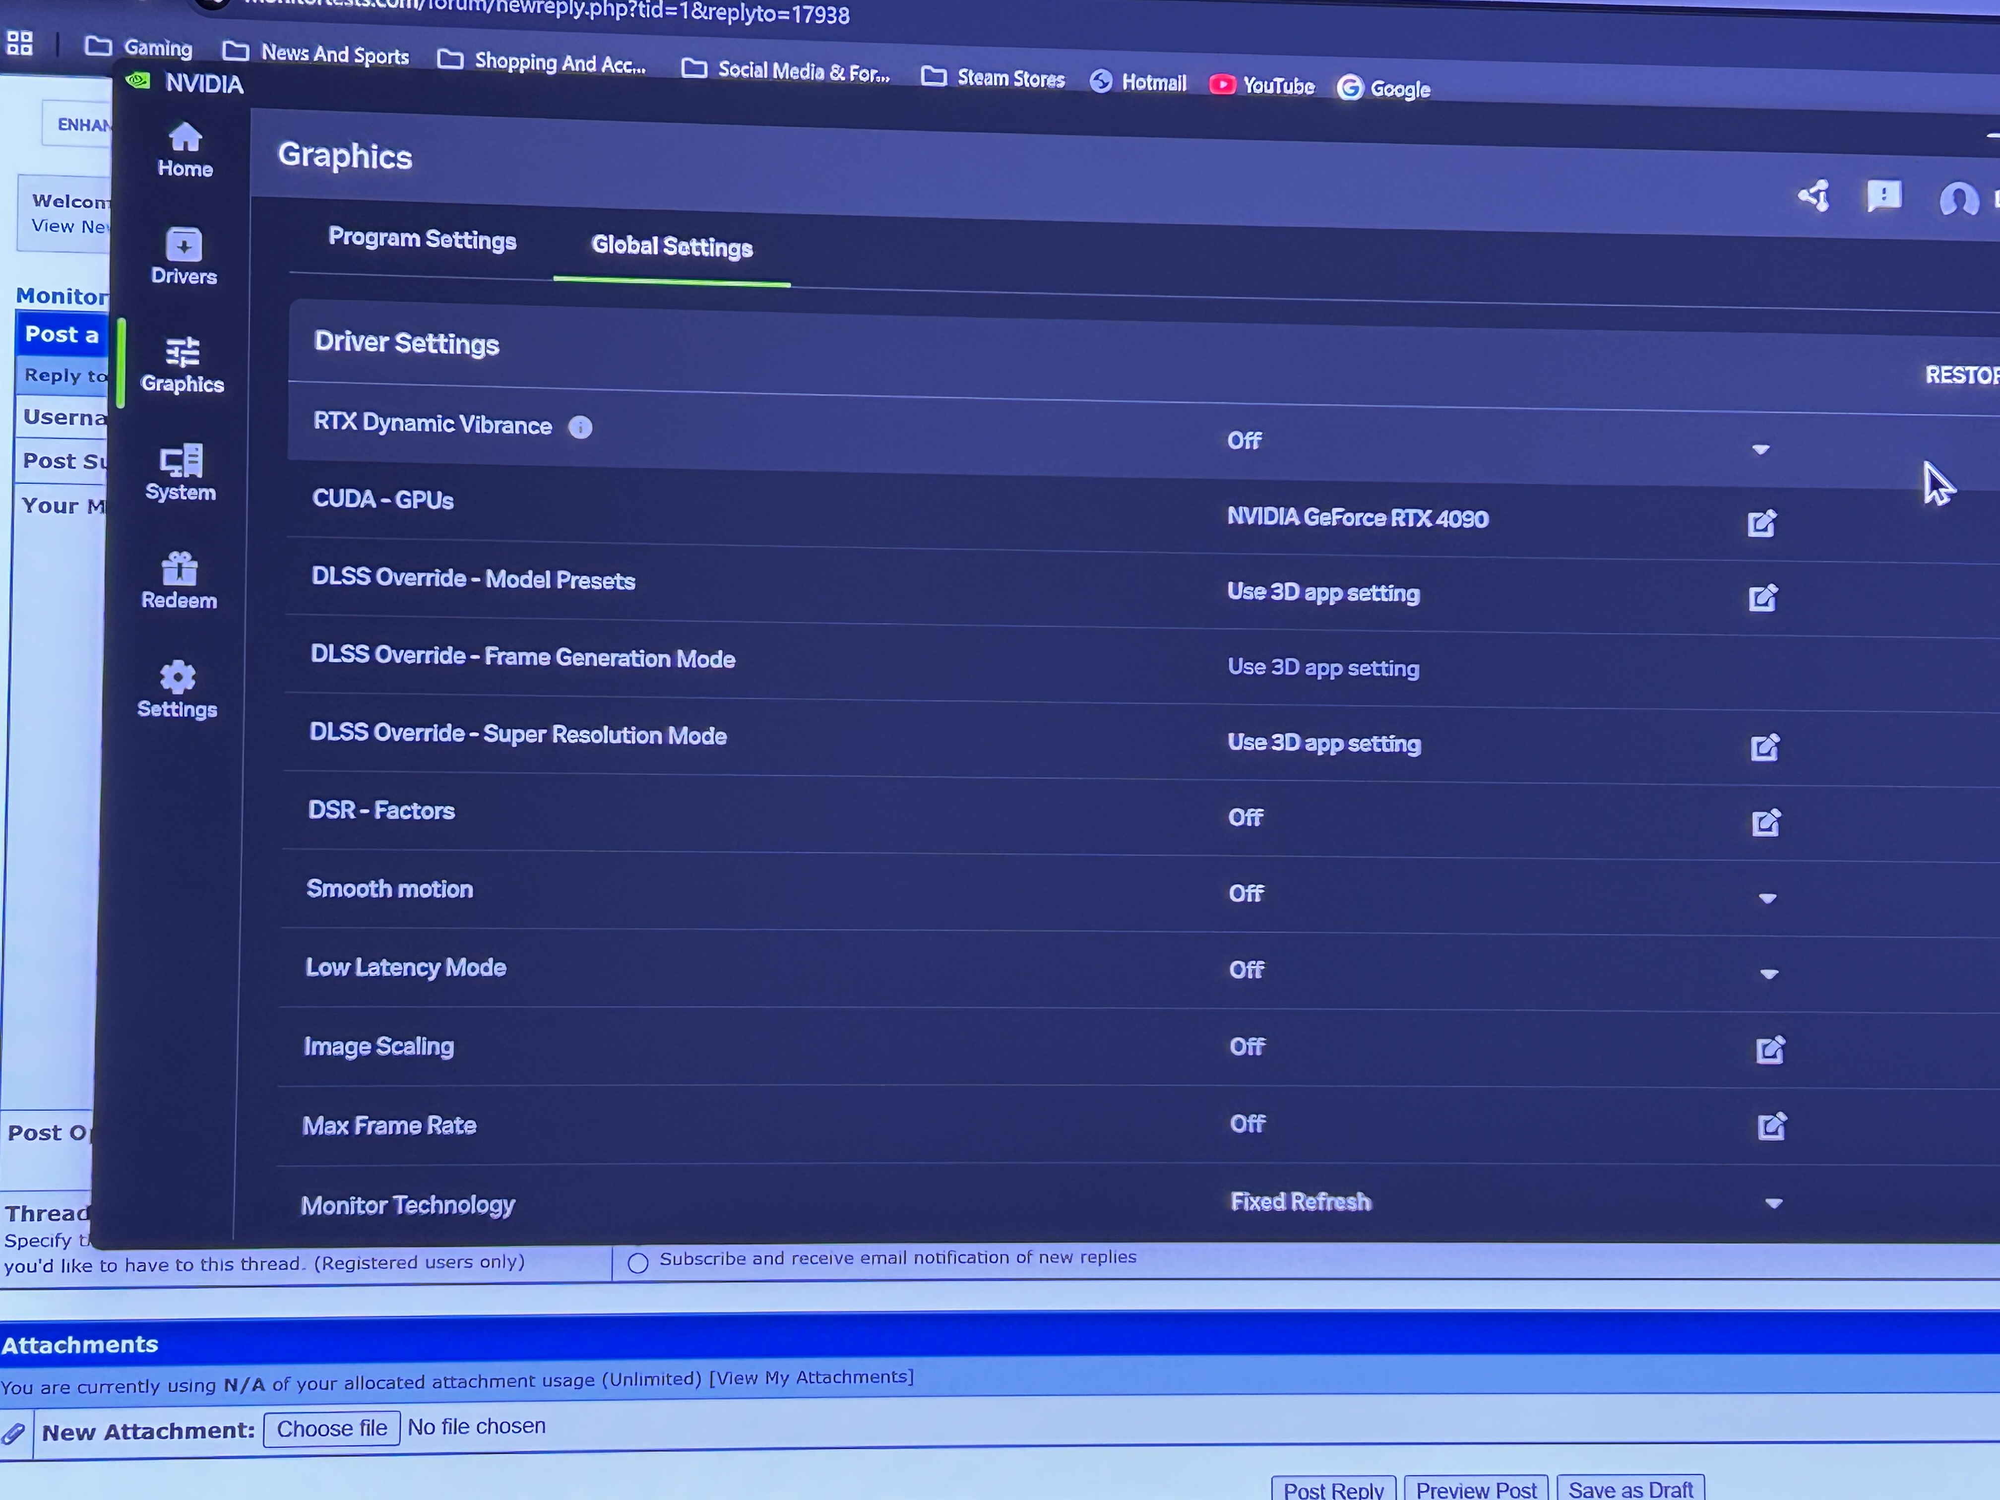Edit the CUDA - GPUs setting

[x=1761, y=523]
